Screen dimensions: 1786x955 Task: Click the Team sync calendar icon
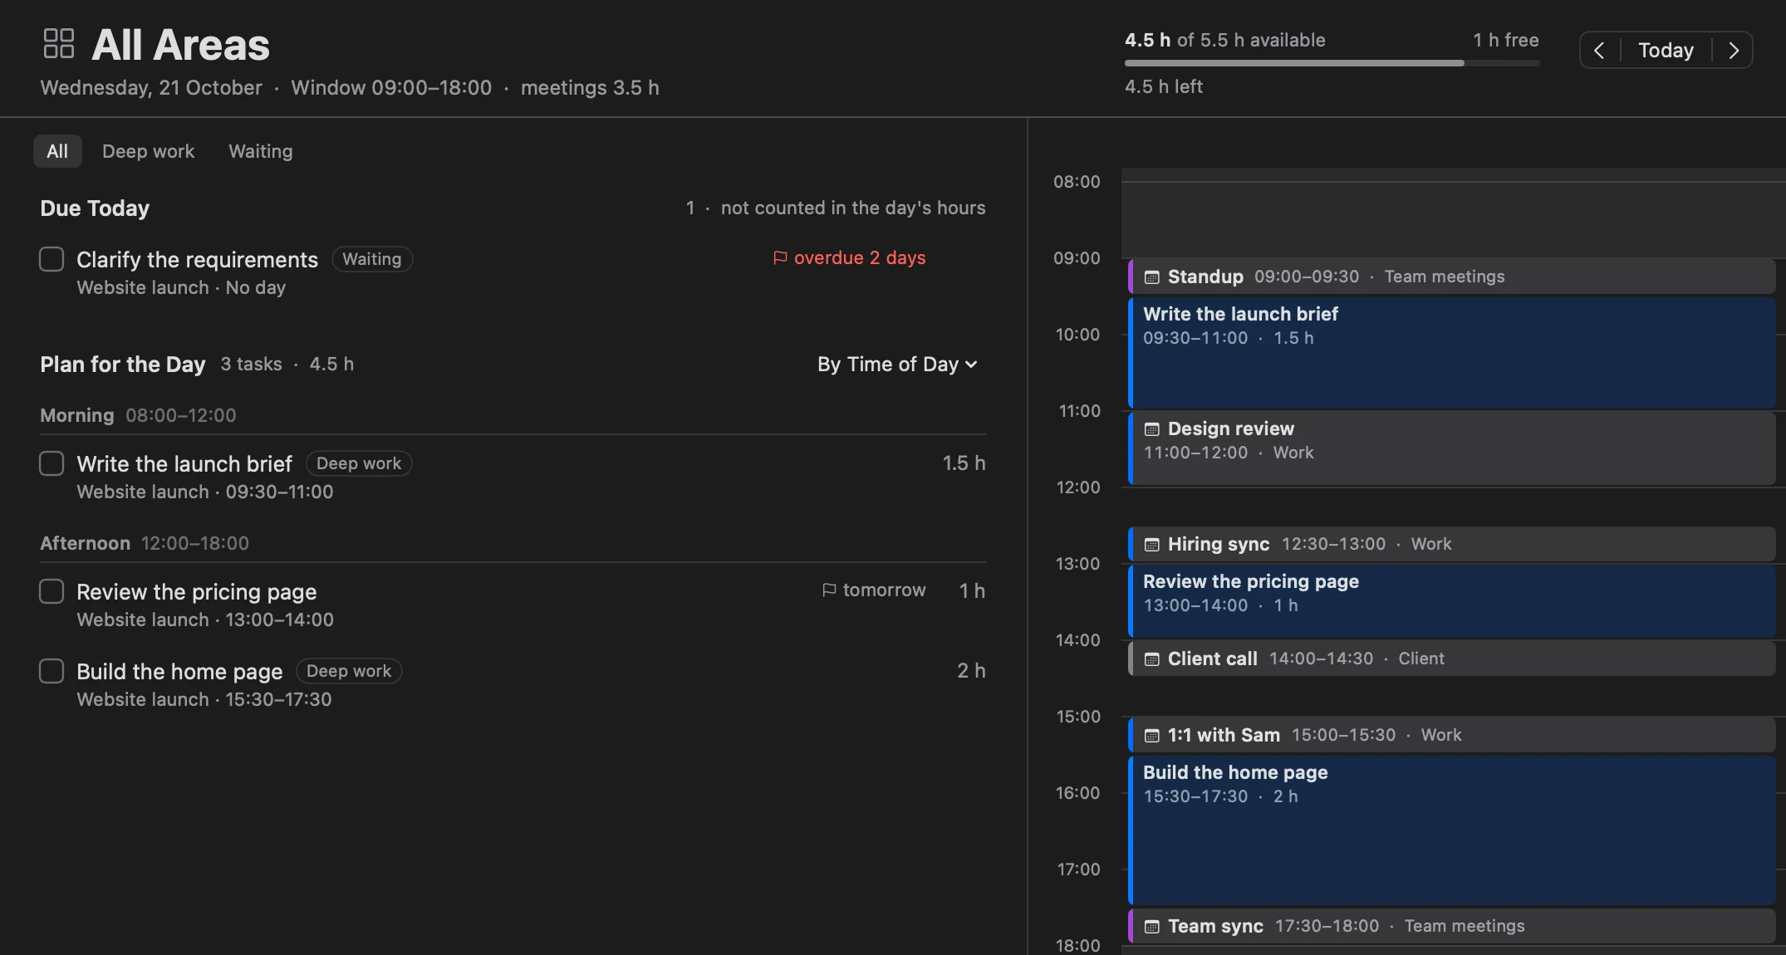tap(1151, 927)
